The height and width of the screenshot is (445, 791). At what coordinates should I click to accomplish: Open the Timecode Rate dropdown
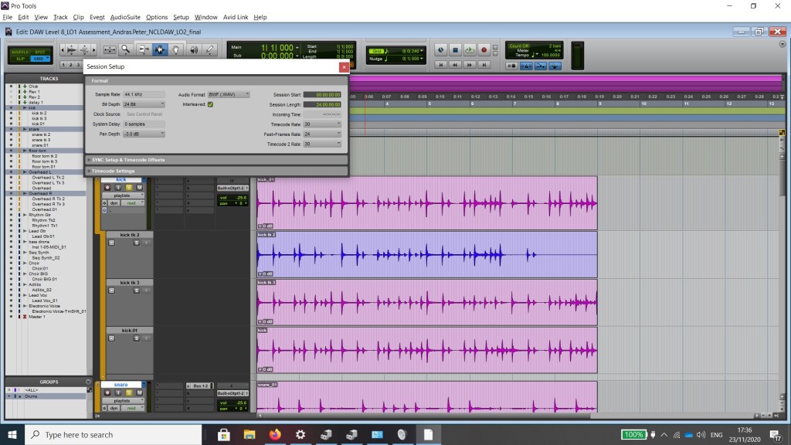point(322,124)
